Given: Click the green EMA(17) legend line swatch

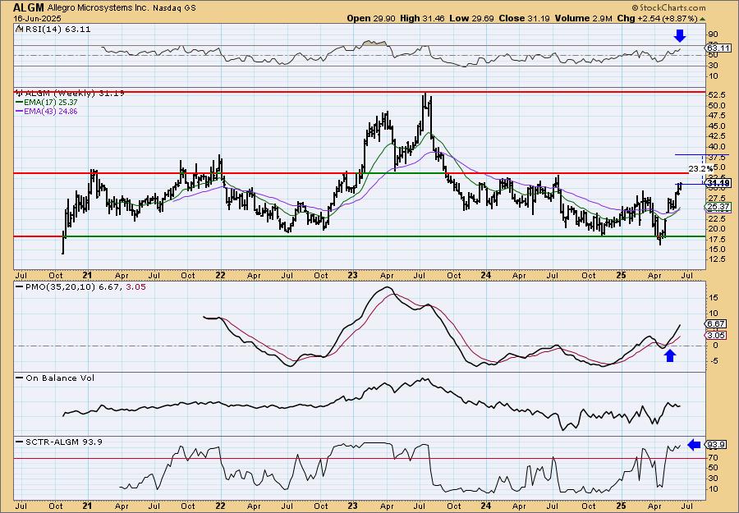Looking at the screenshot, I should (20, 103).
